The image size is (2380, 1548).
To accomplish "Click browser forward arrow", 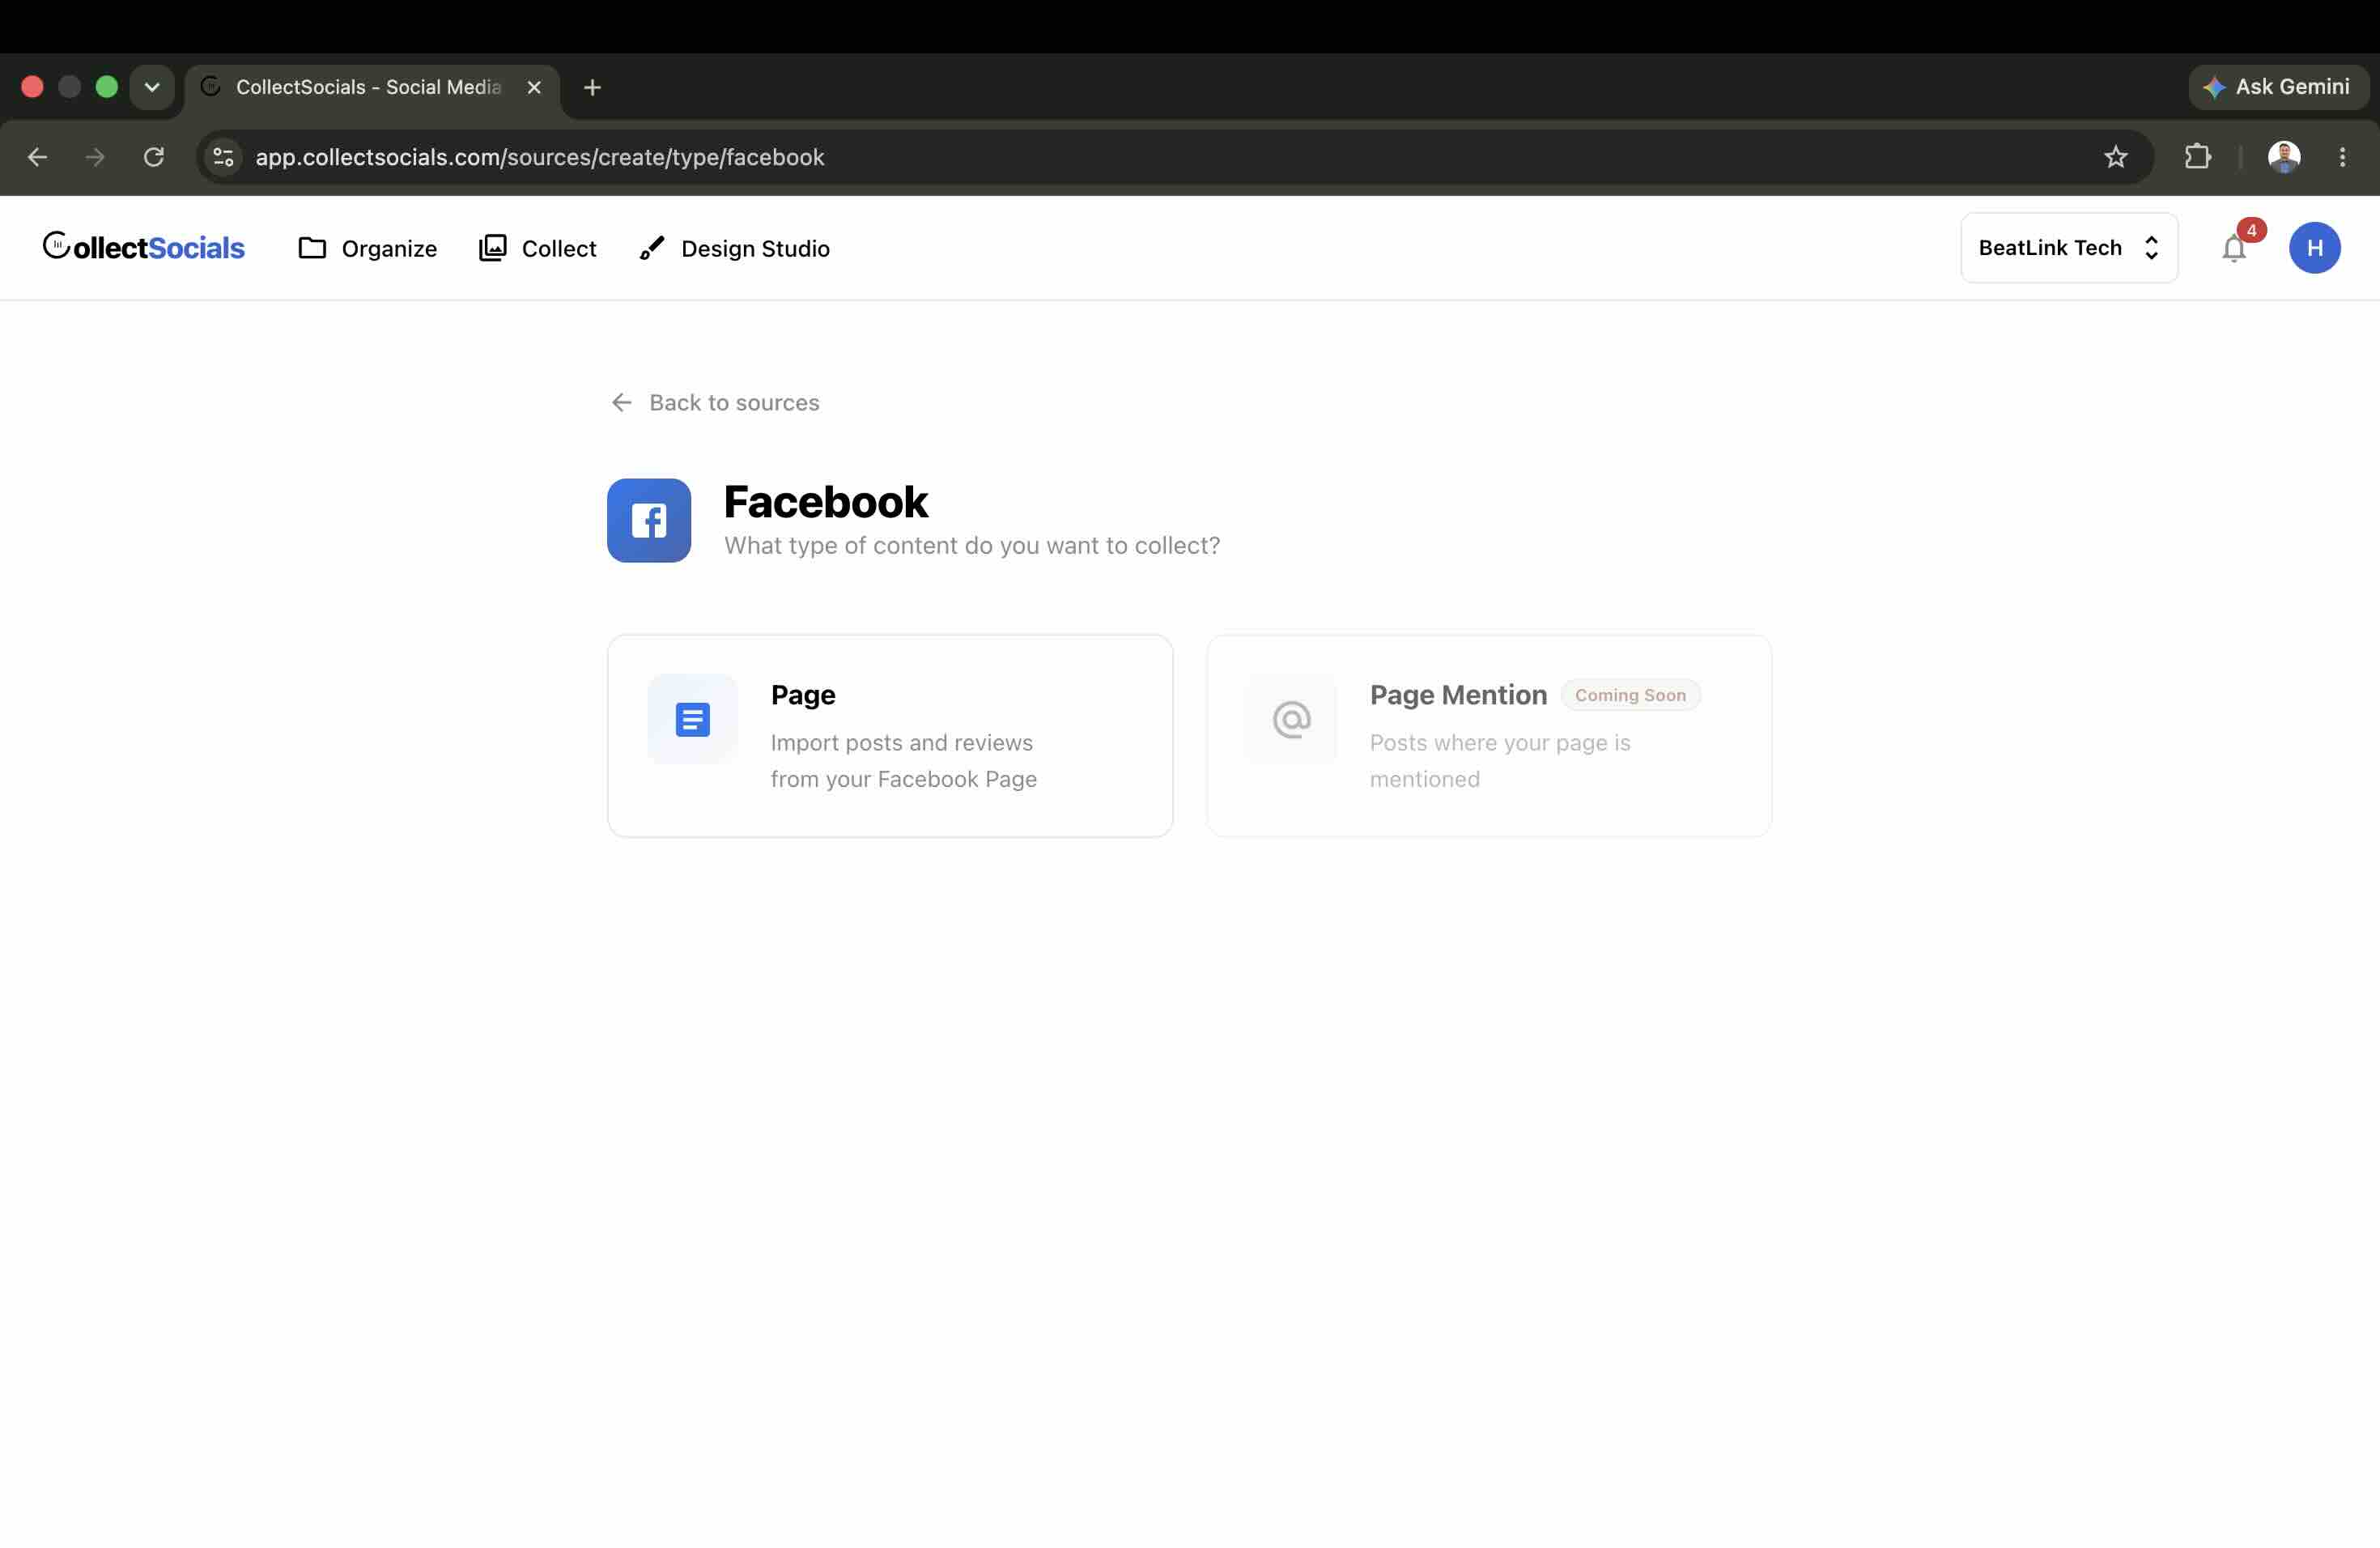I will (x=95, y=157).
